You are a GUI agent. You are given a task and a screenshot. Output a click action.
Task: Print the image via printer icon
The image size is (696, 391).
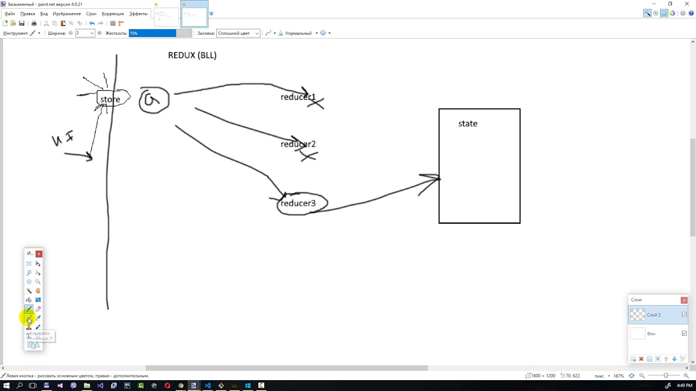pos(34,23)
